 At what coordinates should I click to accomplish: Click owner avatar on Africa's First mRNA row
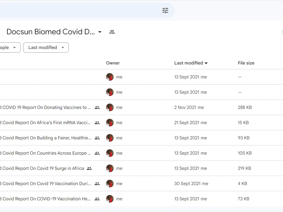click(110, 123)
